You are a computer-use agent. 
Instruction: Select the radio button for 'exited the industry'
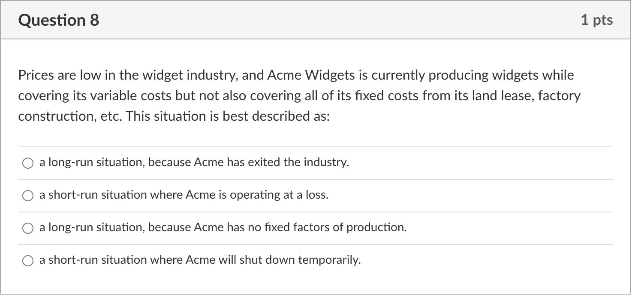coord(28,163)
